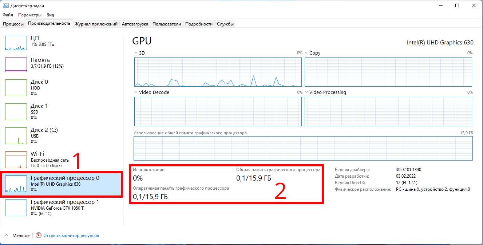Collapse details with the Меньше arrow
The height and width of the screenshot is (245, 483).
(x=7, y=236)
